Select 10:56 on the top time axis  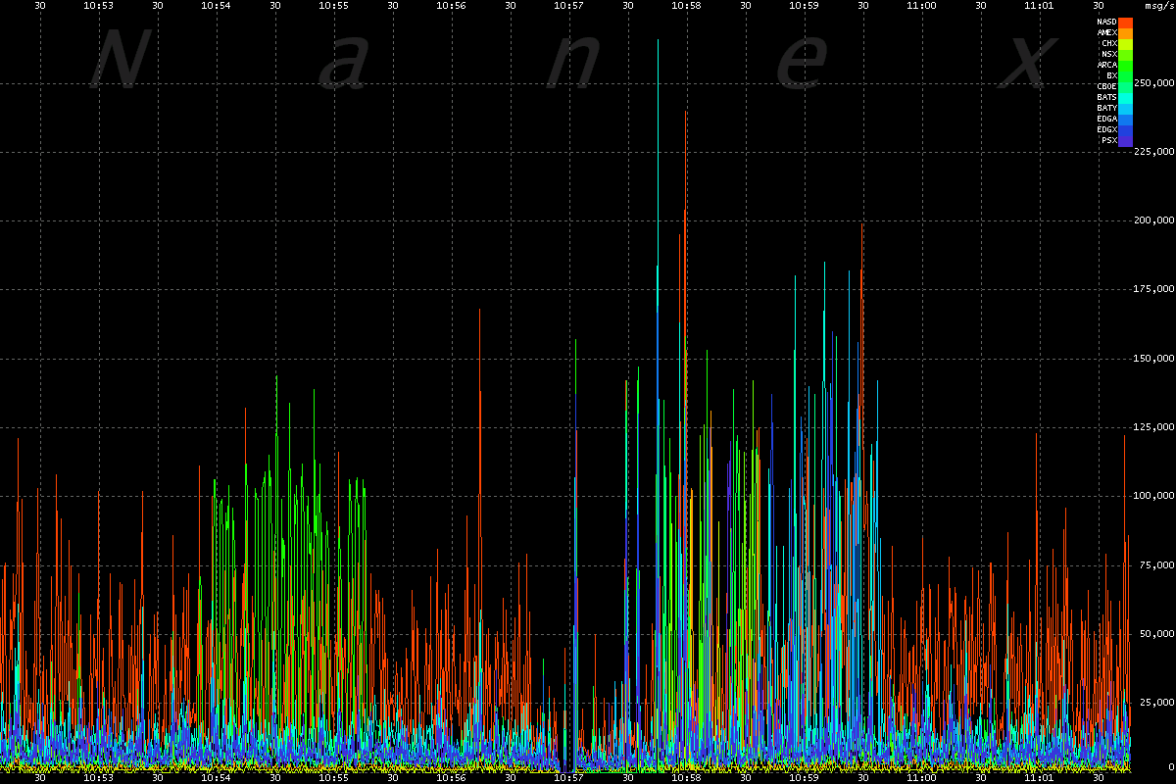(x=451, y=5)
